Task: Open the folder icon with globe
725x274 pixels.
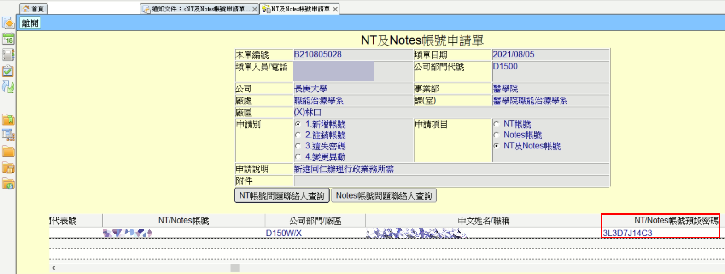Action: point(8,184)
